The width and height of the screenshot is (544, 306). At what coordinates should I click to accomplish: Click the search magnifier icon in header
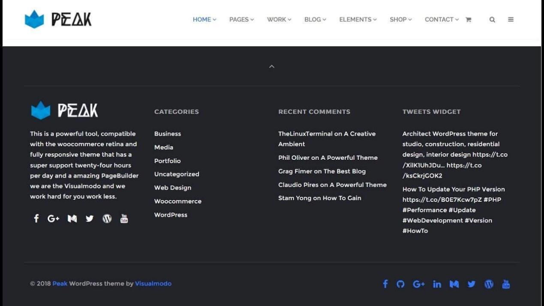click(492, 20)
